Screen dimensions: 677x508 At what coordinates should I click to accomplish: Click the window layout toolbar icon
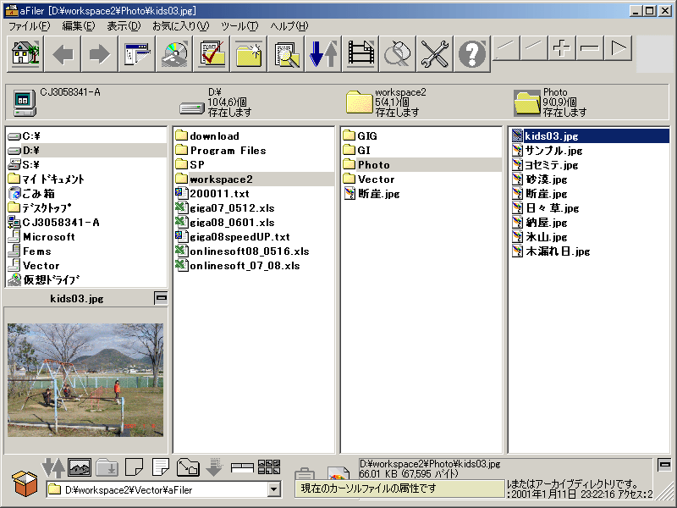(x=137, y=53)
